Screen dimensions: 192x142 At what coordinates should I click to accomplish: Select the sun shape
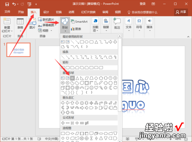[x=106, y=88]
